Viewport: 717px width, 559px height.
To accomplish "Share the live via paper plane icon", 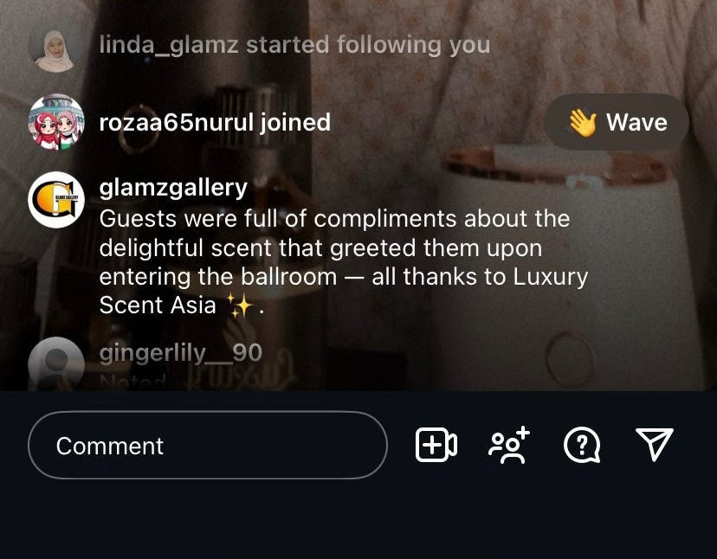I will coord(655,443).
